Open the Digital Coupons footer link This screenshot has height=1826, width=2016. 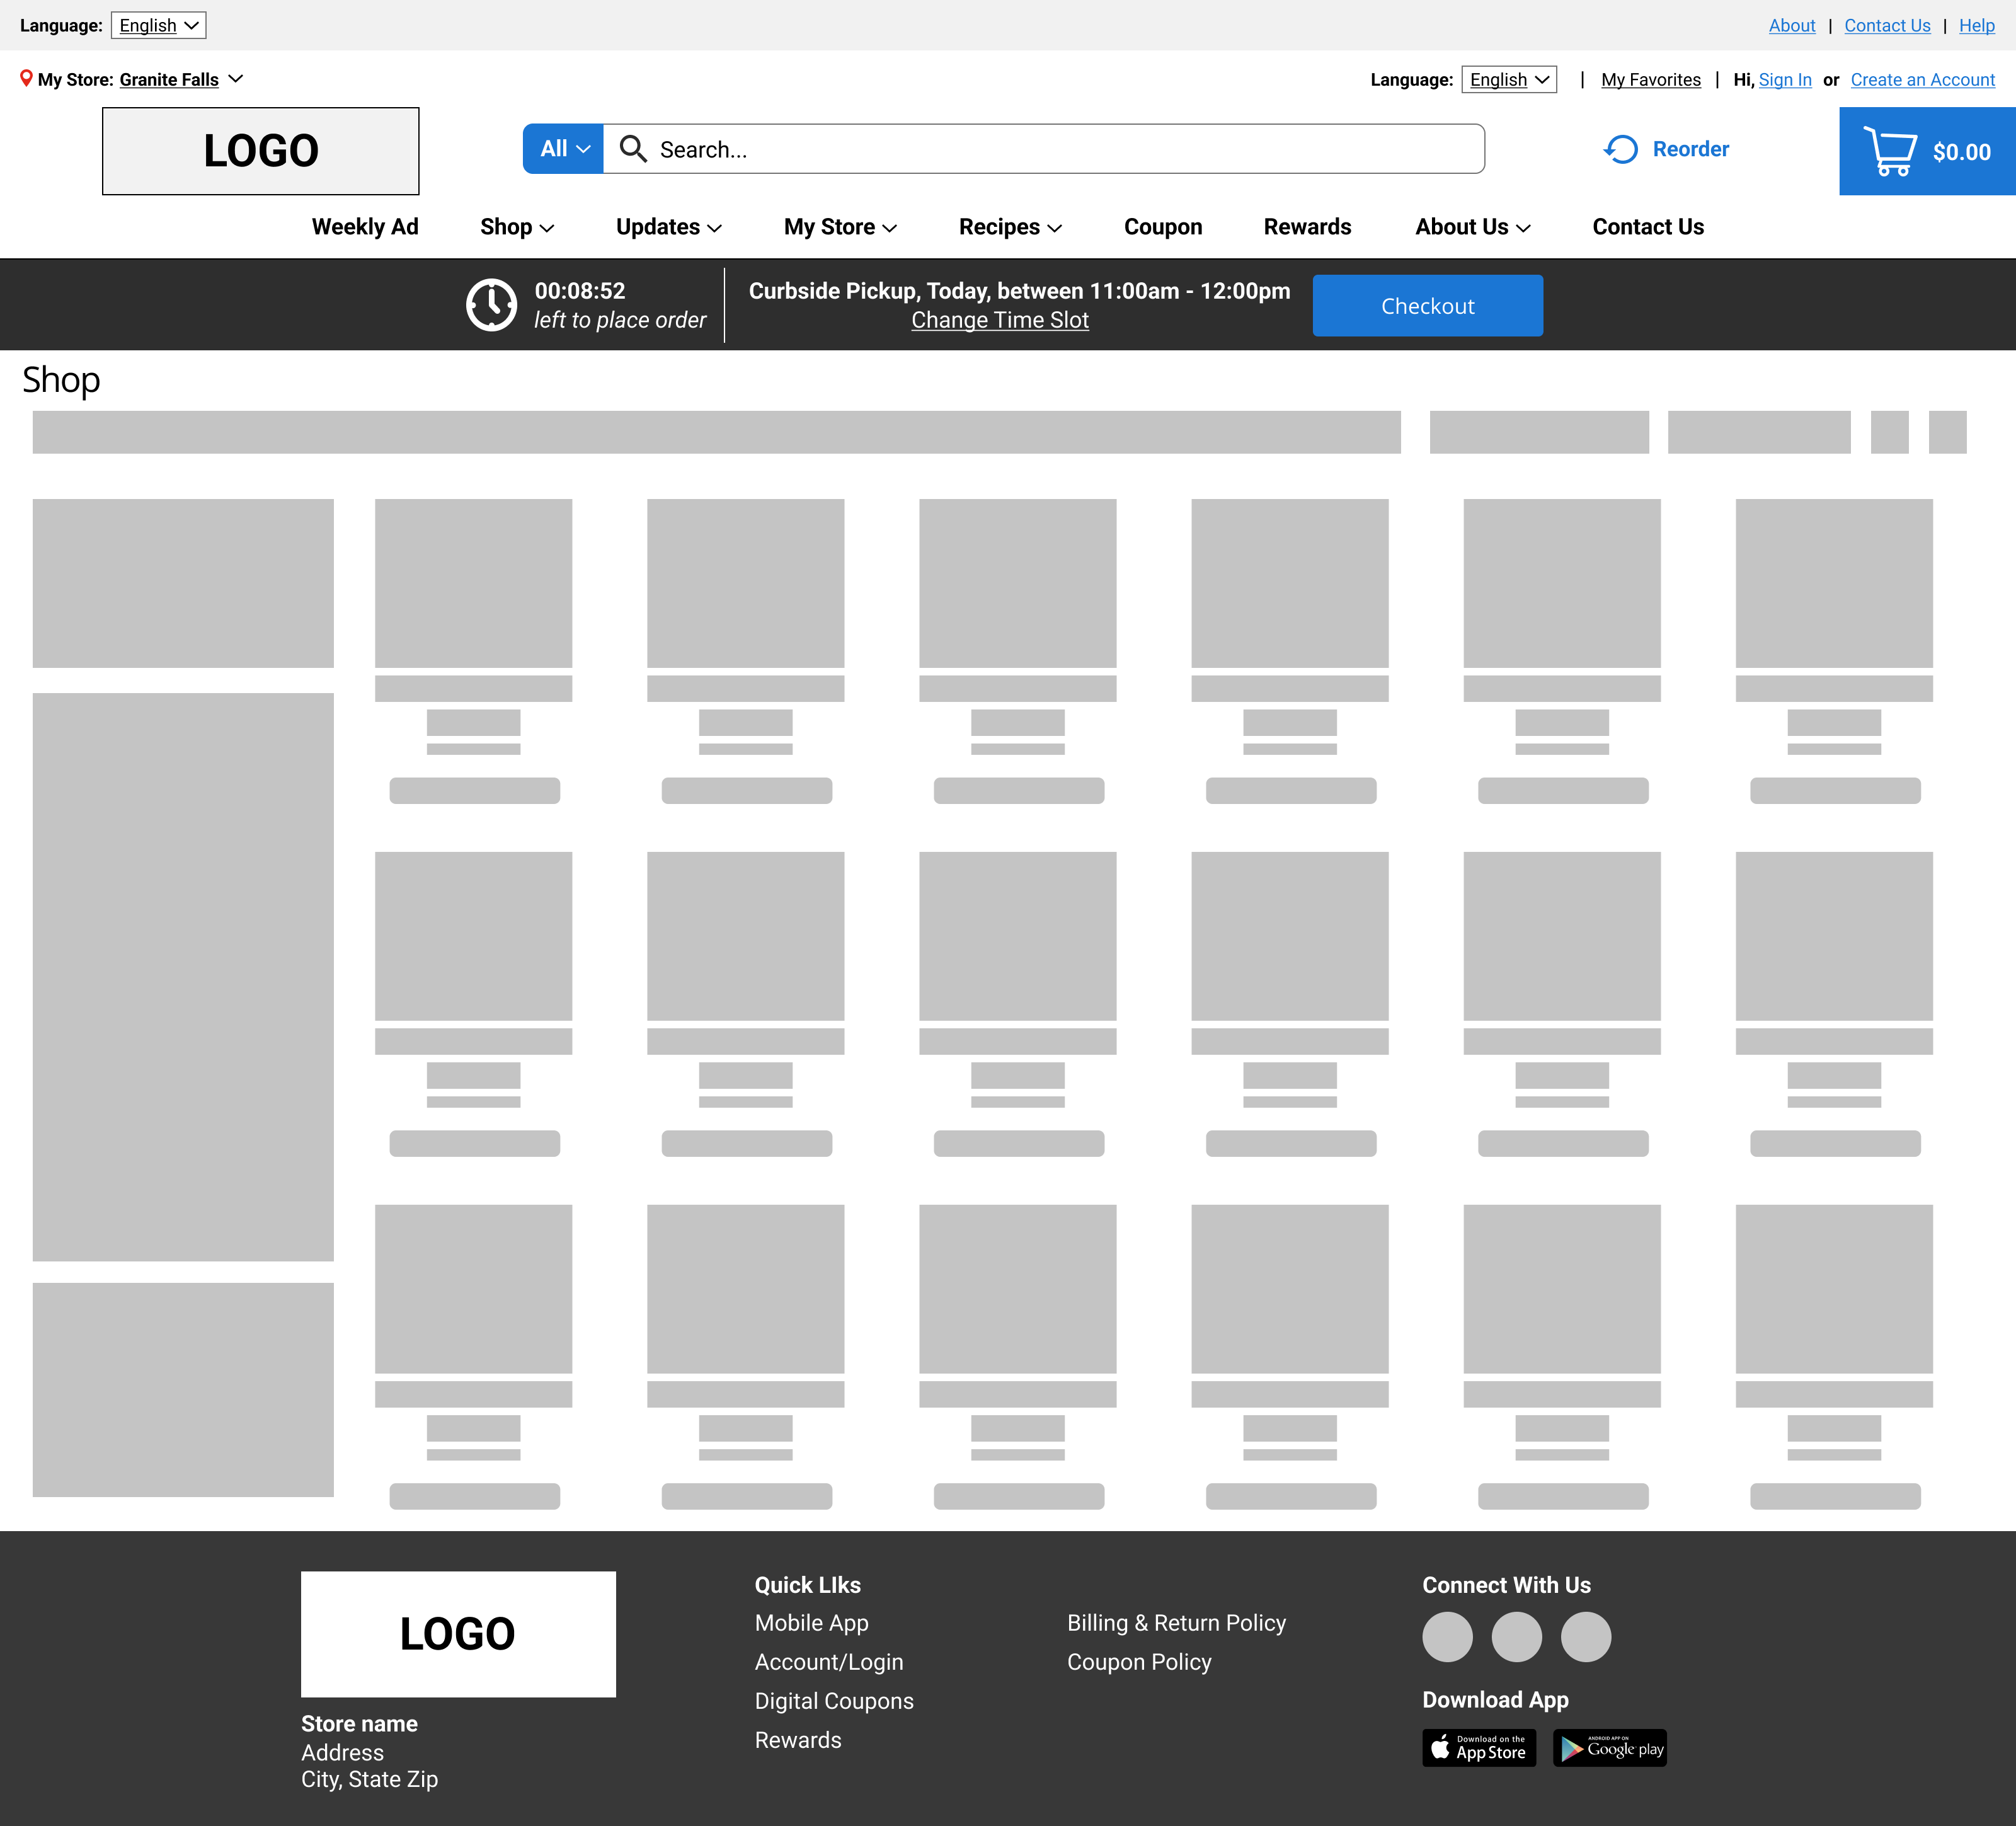(x=834, y=1701)
